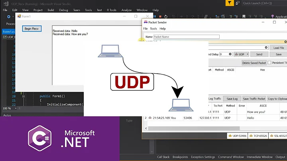Click the Visual Studio notifications flag icon
The image size is (287, 161).
pos(229,3)
